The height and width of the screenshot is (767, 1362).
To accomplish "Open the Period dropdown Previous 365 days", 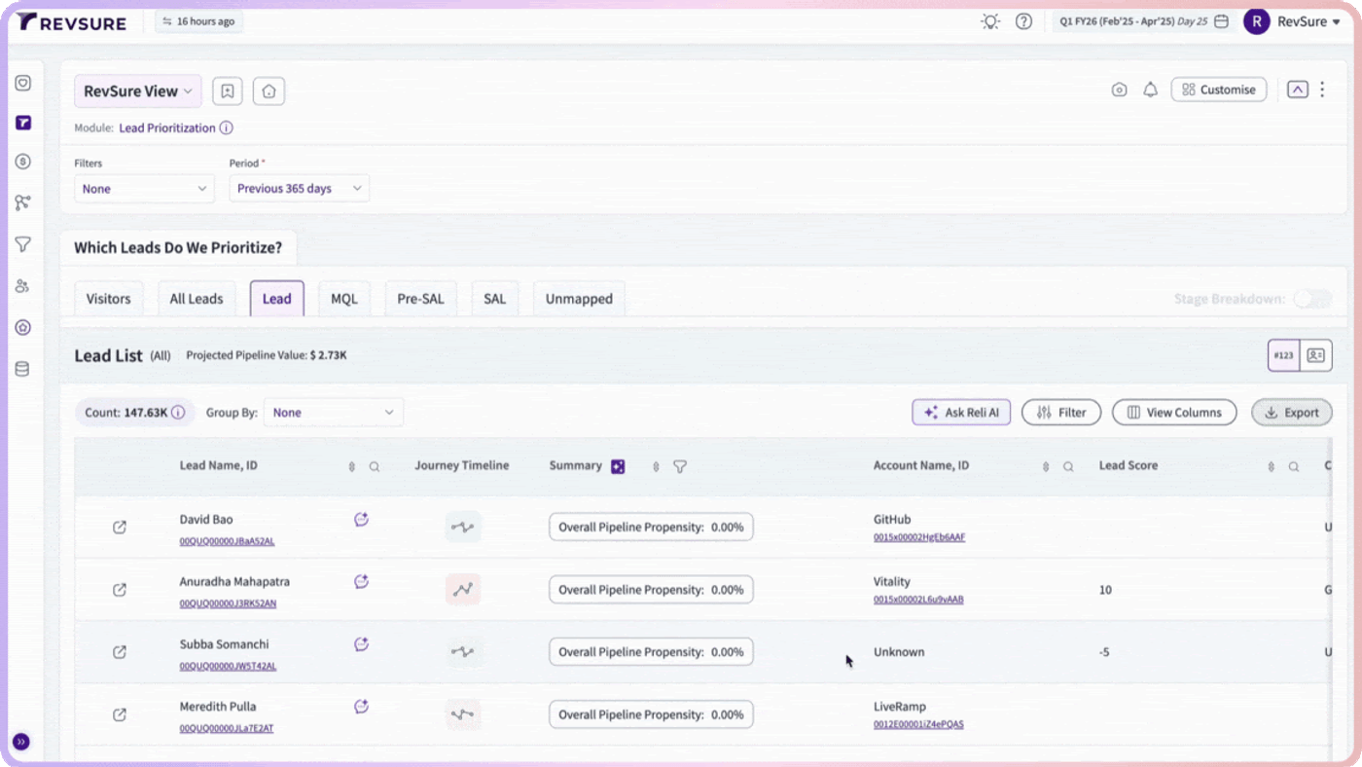I will 300,189.
